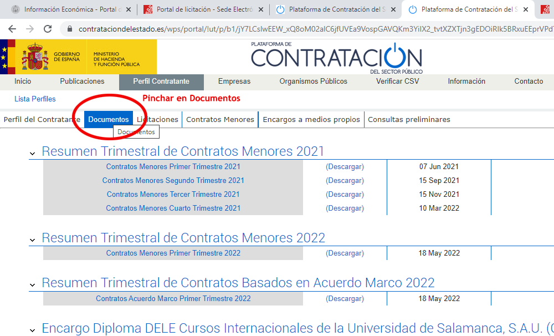Switch to Portal de licitación browser tab

click(x=203, y=9)
